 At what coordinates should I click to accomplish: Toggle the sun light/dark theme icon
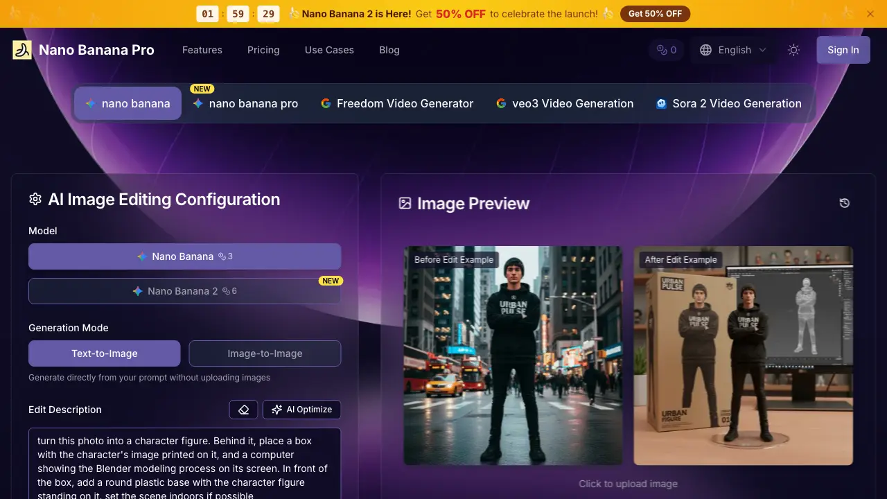click(794, 50)
